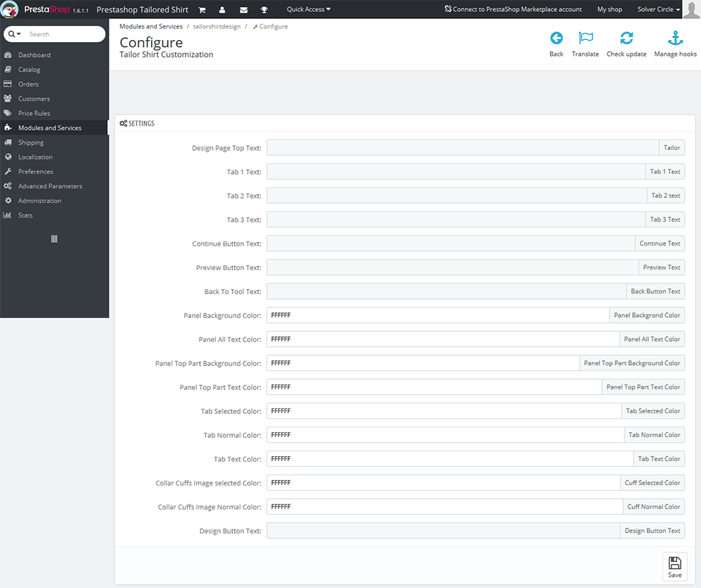701x588 pixels.
Task: Click the trophy icon in top bar
Action: [264, 10]
